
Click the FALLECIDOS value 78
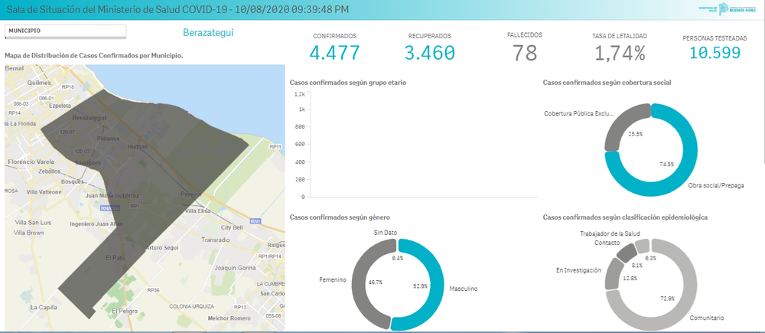point(525,53)
